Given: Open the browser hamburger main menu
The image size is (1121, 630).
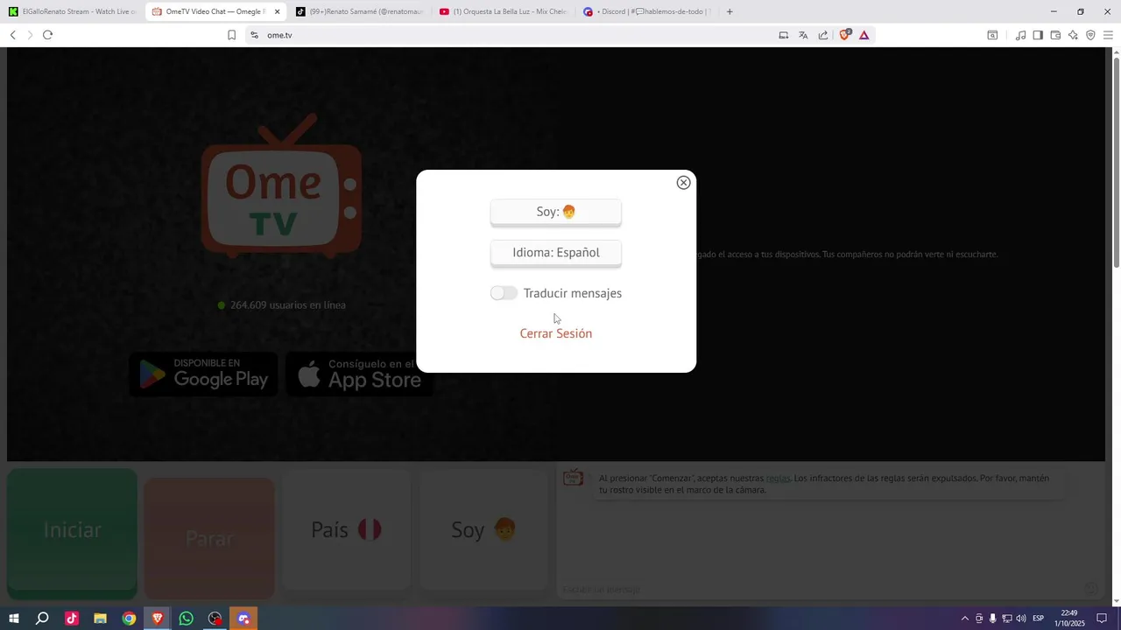Looking at the screenshot, I should click(x=1108, y=35).
